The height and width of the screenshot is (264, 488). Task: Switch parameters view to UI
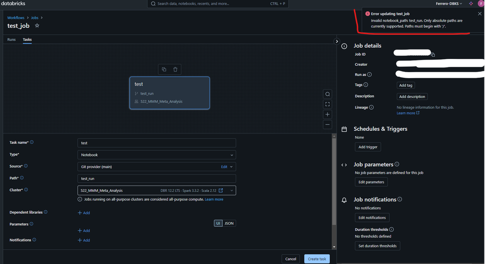tap(218, 223)
